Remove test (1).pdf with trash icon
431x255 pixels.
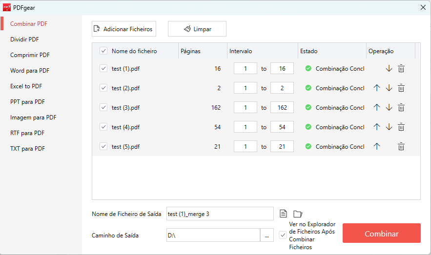(x=401, y=69)
